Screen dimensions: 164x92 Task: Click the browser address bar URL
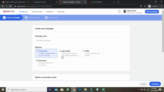34,6
